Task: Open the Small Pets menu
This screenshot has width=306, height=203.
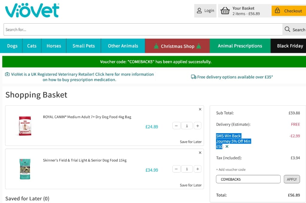Action: (84, 46)
